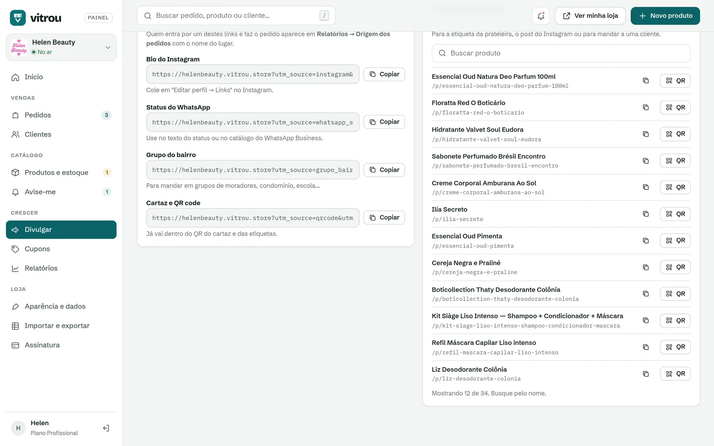Screen dimensions: 714x446
Task: Copy link icon for Sabonete Perfumado Brésil Encontro
Action: pos(646,161)
